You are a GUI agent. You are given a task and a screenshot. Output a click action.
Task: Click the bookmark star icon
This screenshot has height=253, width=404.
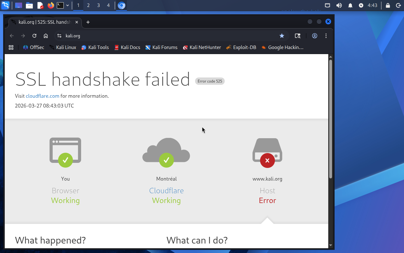click(x=282, y=36)
